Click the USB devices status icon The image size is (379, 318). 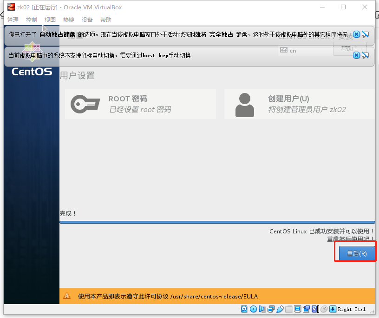(x=280, y=309)
